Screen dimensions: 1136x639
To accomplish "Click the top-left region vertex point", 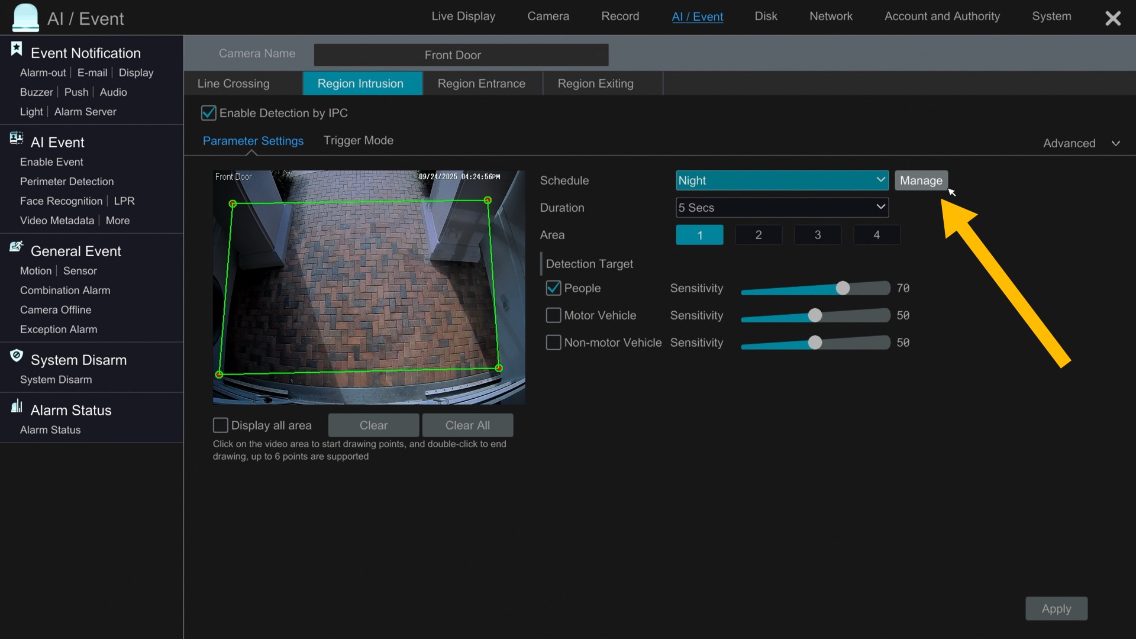I will [x=233, y=204].
